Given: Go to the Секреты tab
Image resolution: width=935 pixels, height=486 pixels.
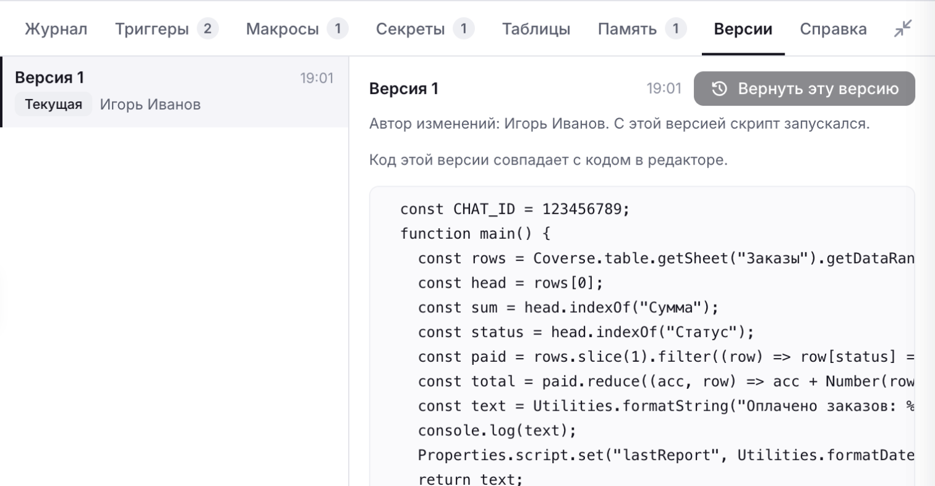Looking at the screenshot, I should [425, 29].
